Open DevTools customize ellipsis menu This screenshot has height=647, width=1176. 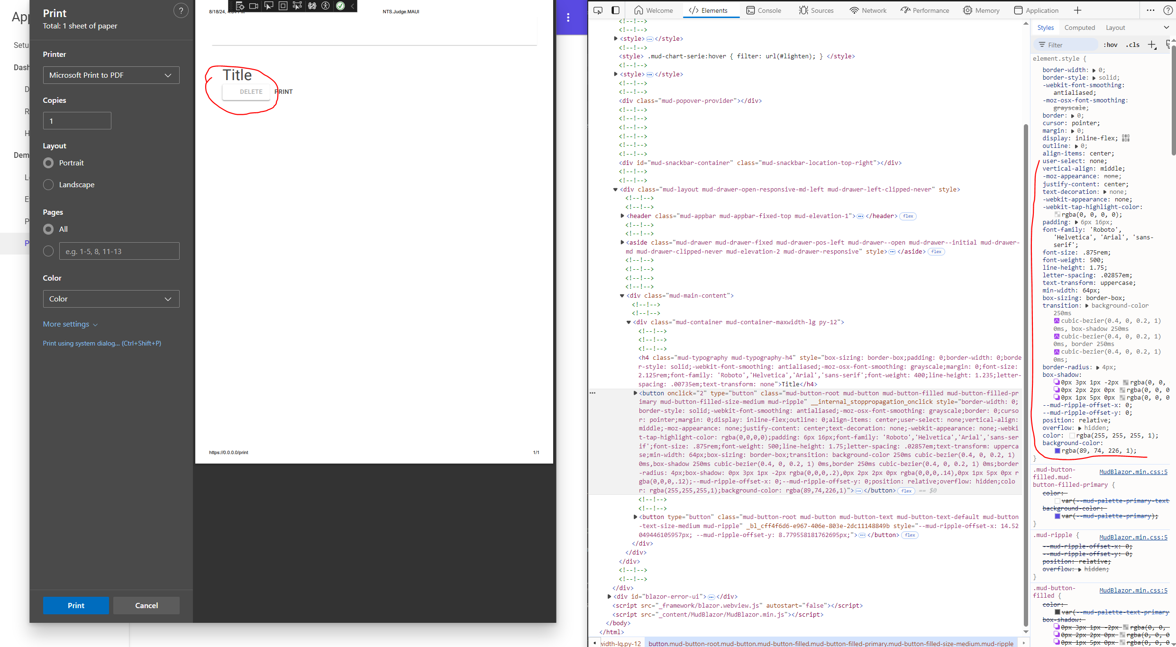coord(1150,10)
